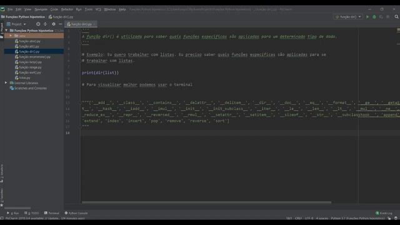Open the Window menu
Viewport: 400px width, 225px height.
(x=110, y=9)
